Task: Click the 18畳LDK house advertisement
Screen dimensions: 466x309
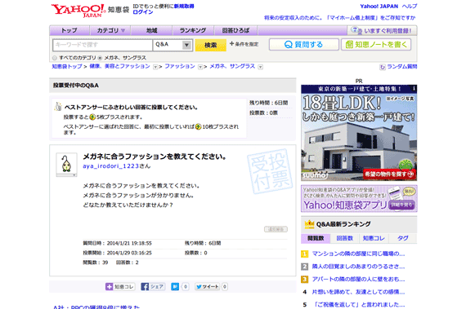Action: (359, 133)
